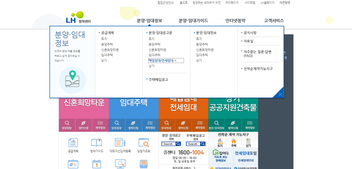Click the 공급계획 chart icon
Screen dimensions: 352x169
coord(73,142)
